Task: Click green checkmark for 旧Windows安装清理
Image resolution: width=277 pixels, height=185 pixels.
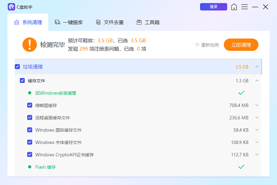Action: [241, 93]
